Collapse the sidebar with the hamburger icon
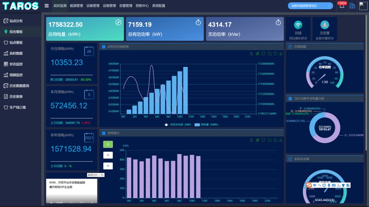369x207 pixels. coord(47,6)
